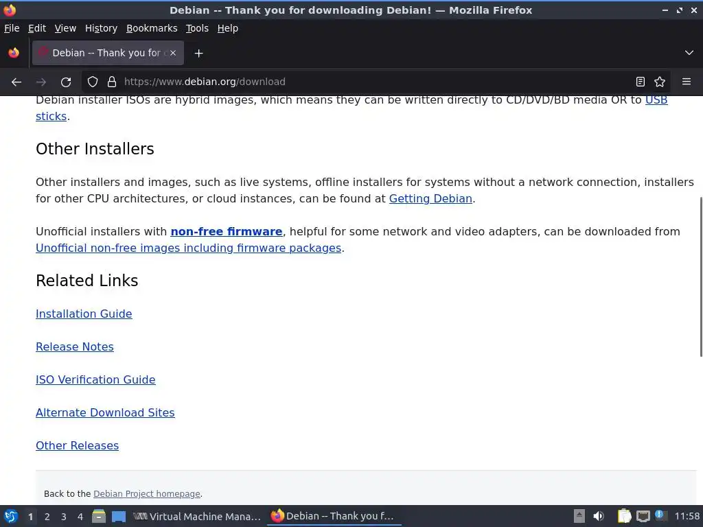Viewport: 703px width, 527px height.
Task: Click the greyed-out forward navigation arrow
Action: click(41, 82)
